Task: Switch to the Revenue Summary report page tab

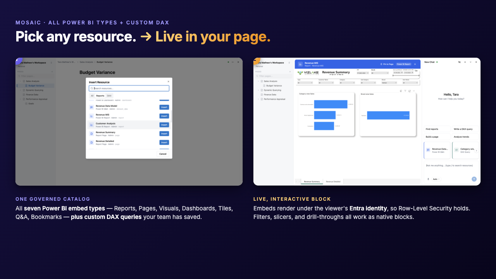Action: 312,181
